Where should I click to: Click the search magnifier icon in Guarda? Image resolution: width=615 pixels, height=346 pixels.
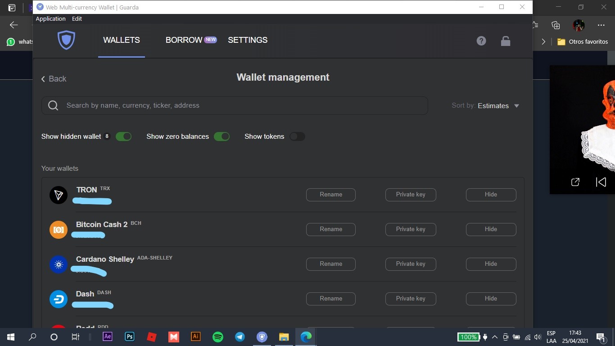[53, 105]
